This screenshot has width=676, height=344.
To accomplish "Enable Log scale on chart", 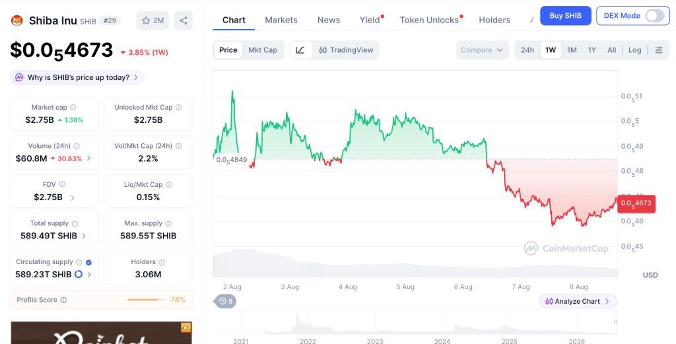I will pyautogui.click(x=634, y=50).
